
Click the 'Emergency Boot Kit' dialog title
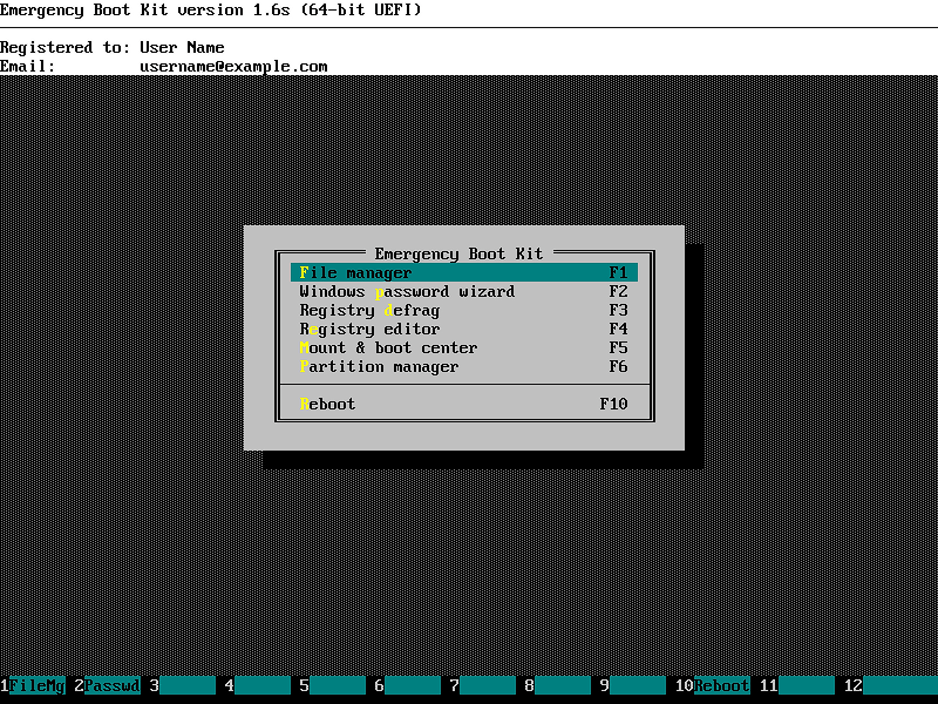click(x=459, y=253)
